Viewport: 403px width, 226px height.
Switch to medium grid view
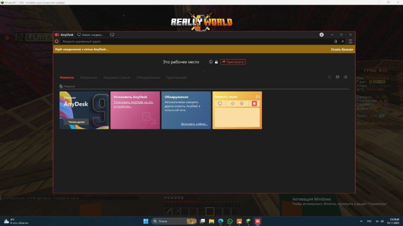pyautogui.click(x=337, y=77)
